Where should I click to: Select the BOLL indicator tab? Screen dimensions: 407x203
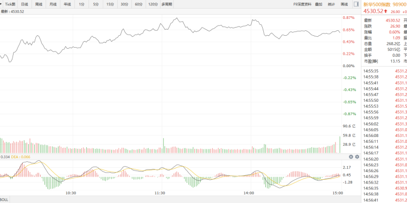(4, 200)
